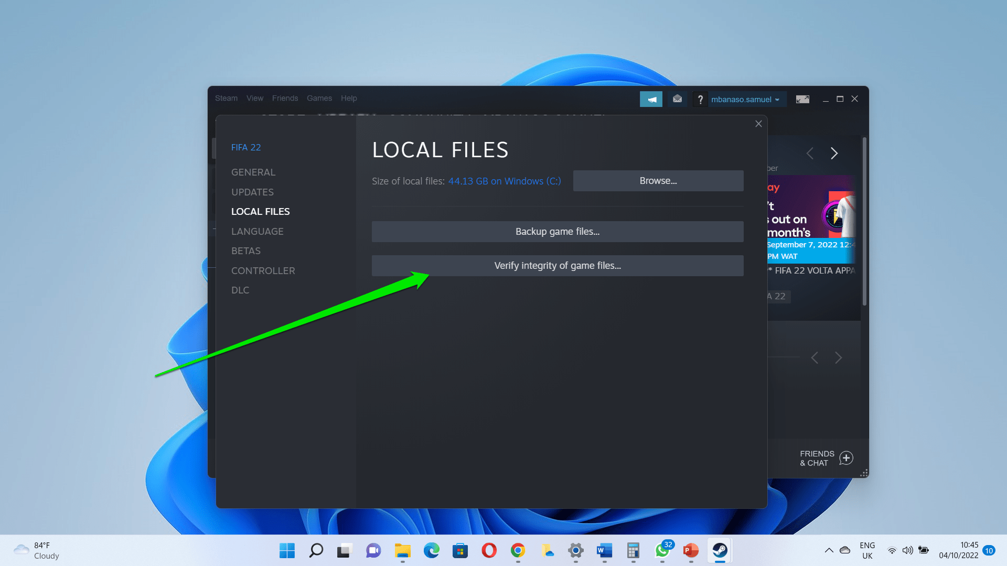Open the Steam inbox envelope icon
The width and height of the screenshot is (1007, 566).
(677, 99)
